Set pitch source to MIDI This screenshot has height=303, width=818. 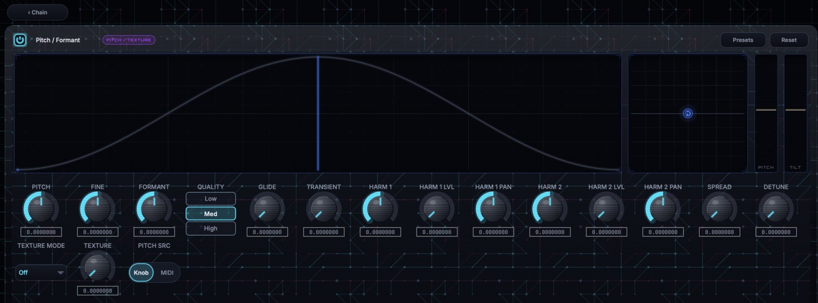point(167,272)
